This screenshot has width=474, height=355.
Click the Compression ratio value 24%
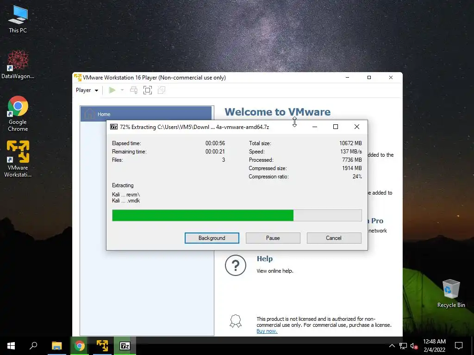[x=357, y=177]
